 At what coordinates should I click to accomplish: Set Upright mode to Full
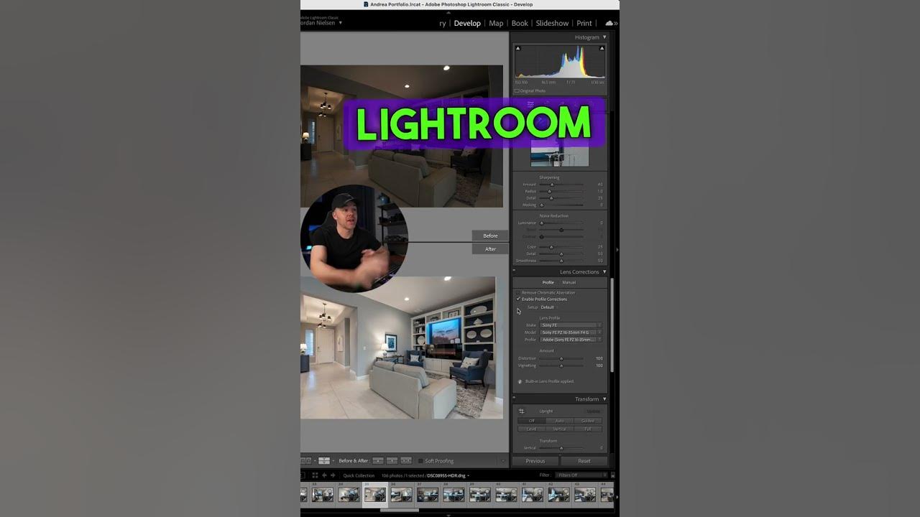coord(588,429)
